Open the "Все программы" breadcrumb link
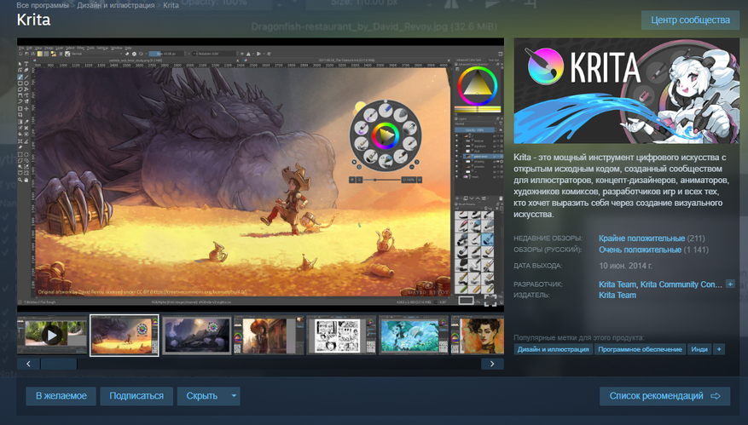Screen dimensions: 748x425 (x=43, y=5)
